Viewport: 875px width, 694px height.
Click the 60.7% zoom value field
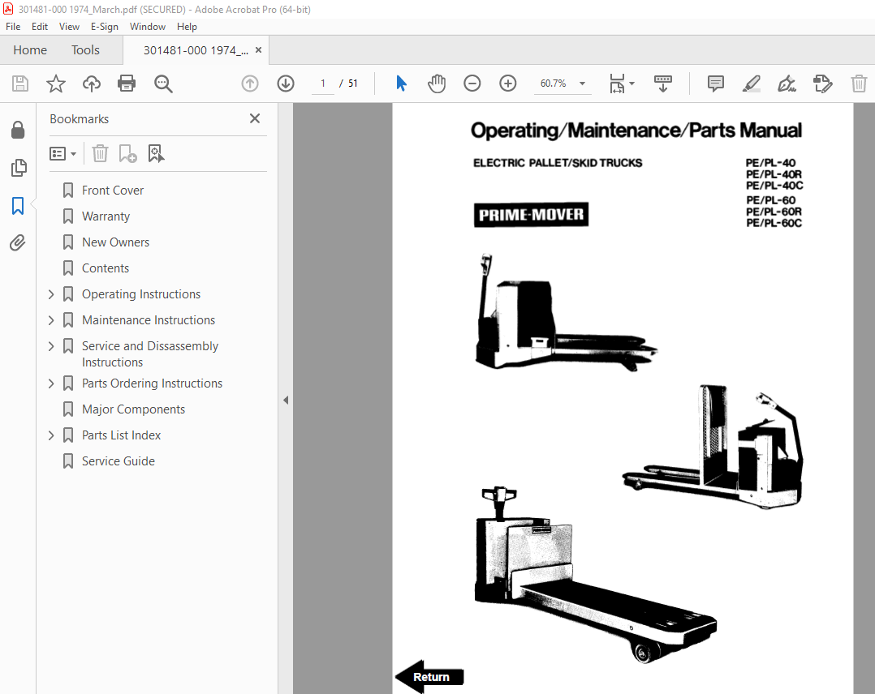(553, 84)
